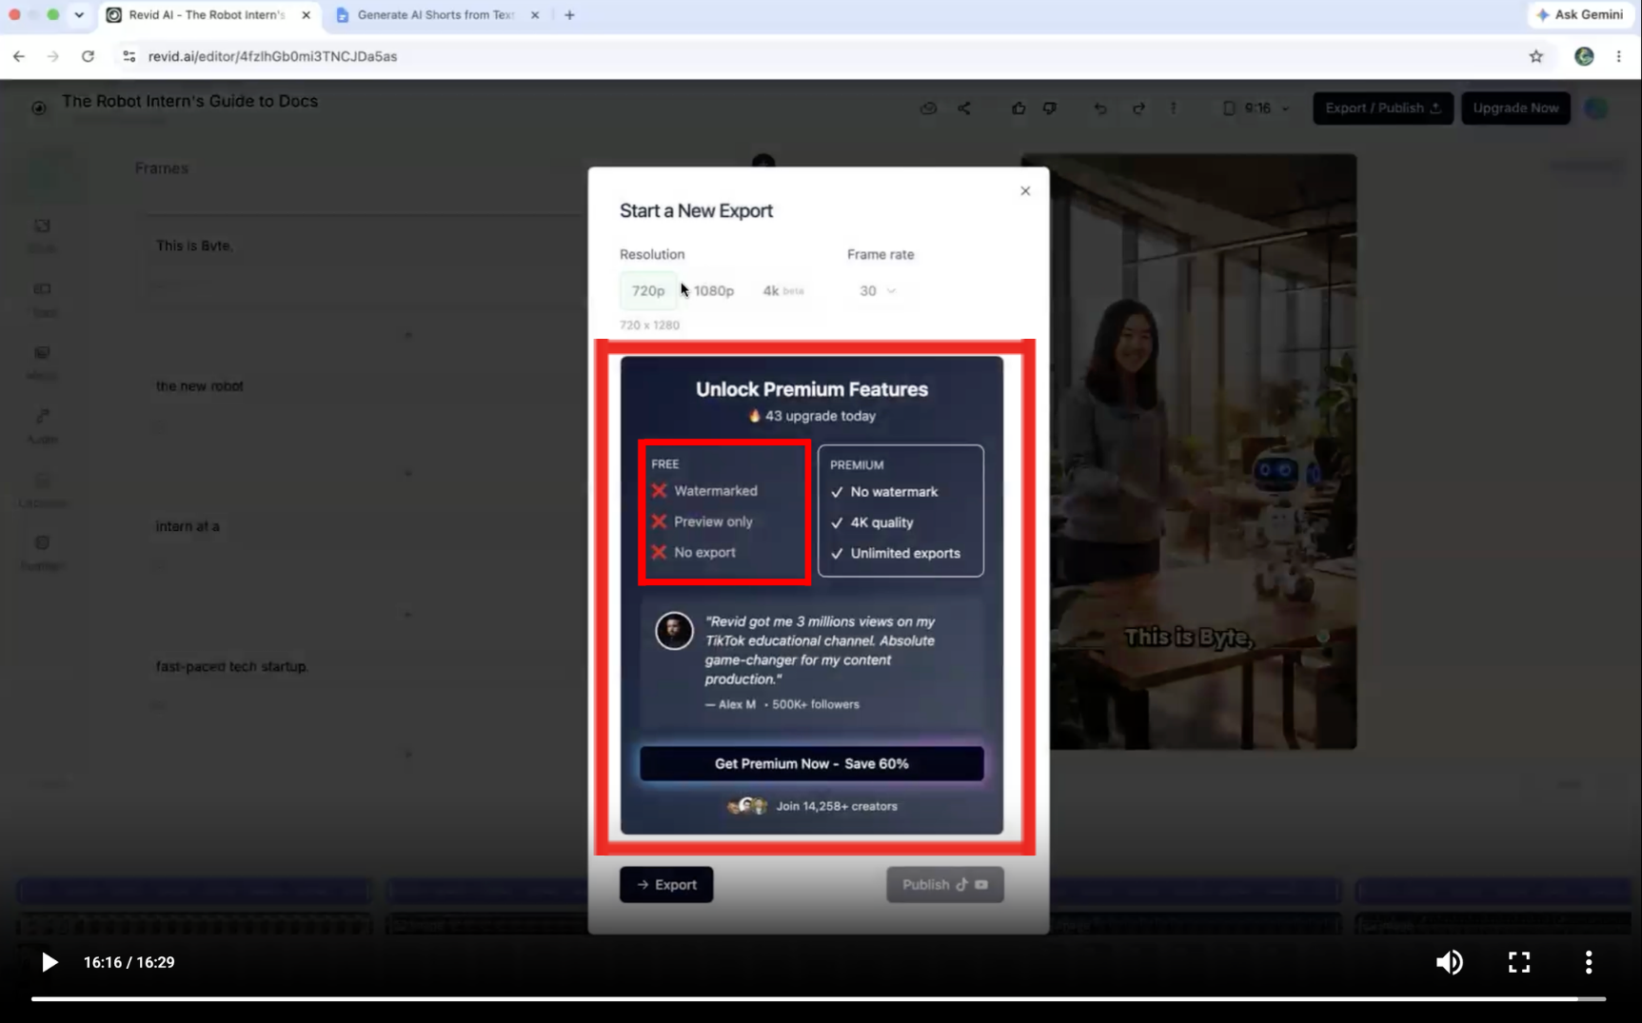This screenshot has width=1642, height=1023.
Task: Click the thumbs down icon
Action: click(x=1050, y=108)
